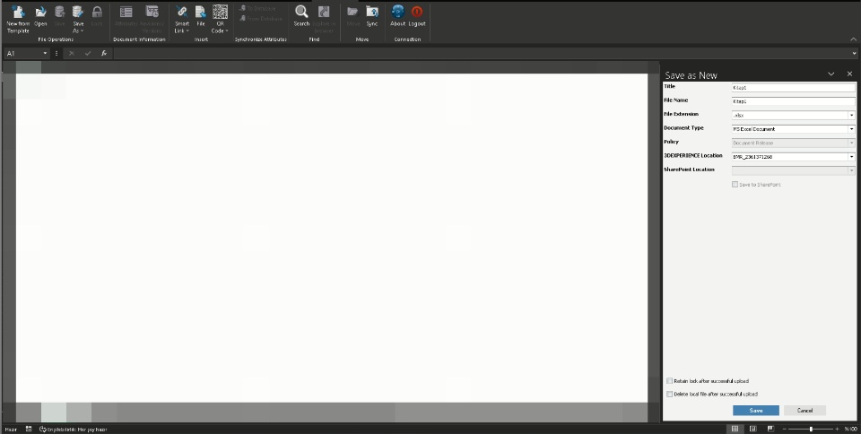Click the red Logout icon
The height and width of the screenshot is (434, 861).
tap(417, 12)
